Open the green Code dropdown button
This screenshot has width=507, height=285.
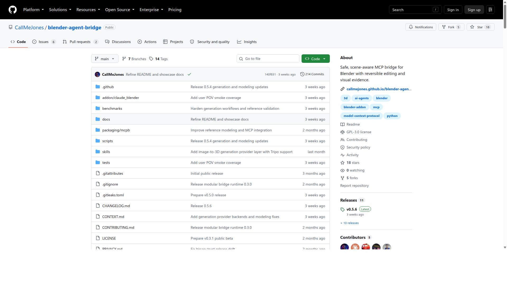tap(316, 59)
